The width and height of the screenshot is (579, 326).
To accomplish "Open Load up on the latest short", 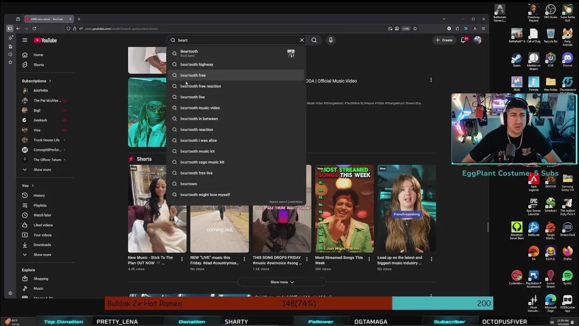I will coord(407,209).
